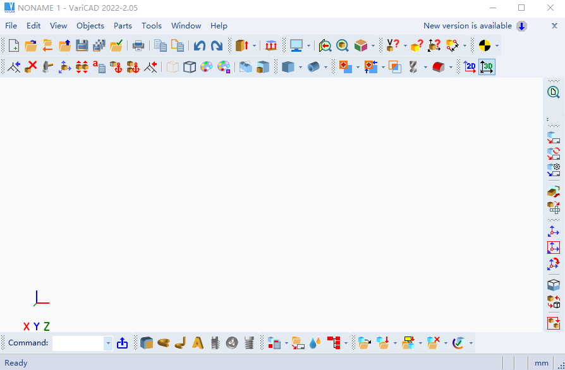
Task: Expand the dropdown next to the blue cylinder icon
Action: (x=326, y=67)
